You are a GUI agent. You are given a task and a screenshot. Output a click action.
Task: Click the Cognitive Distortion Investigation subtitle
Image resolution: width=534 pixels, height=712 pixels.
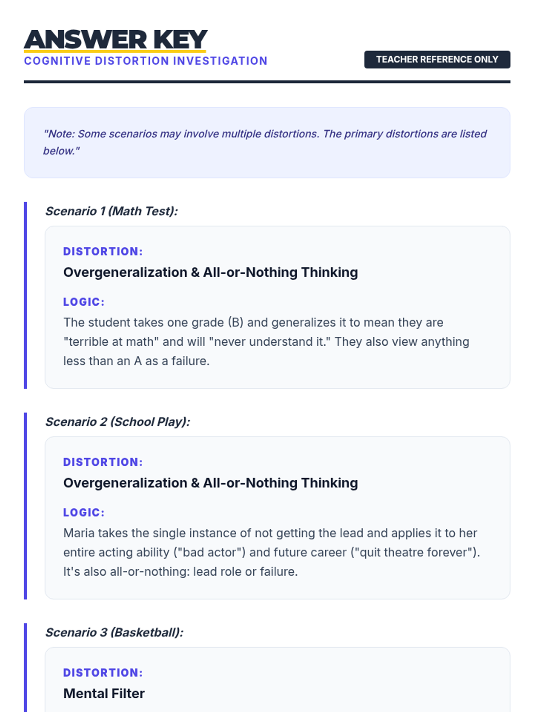[146, 61]
